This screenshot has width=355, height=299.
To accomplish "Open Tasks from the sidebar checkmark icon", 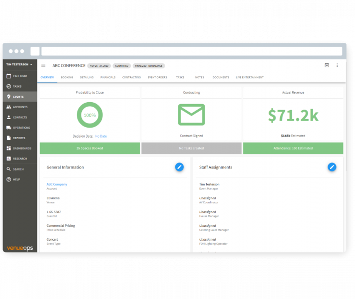I will (x=9, y=86).
